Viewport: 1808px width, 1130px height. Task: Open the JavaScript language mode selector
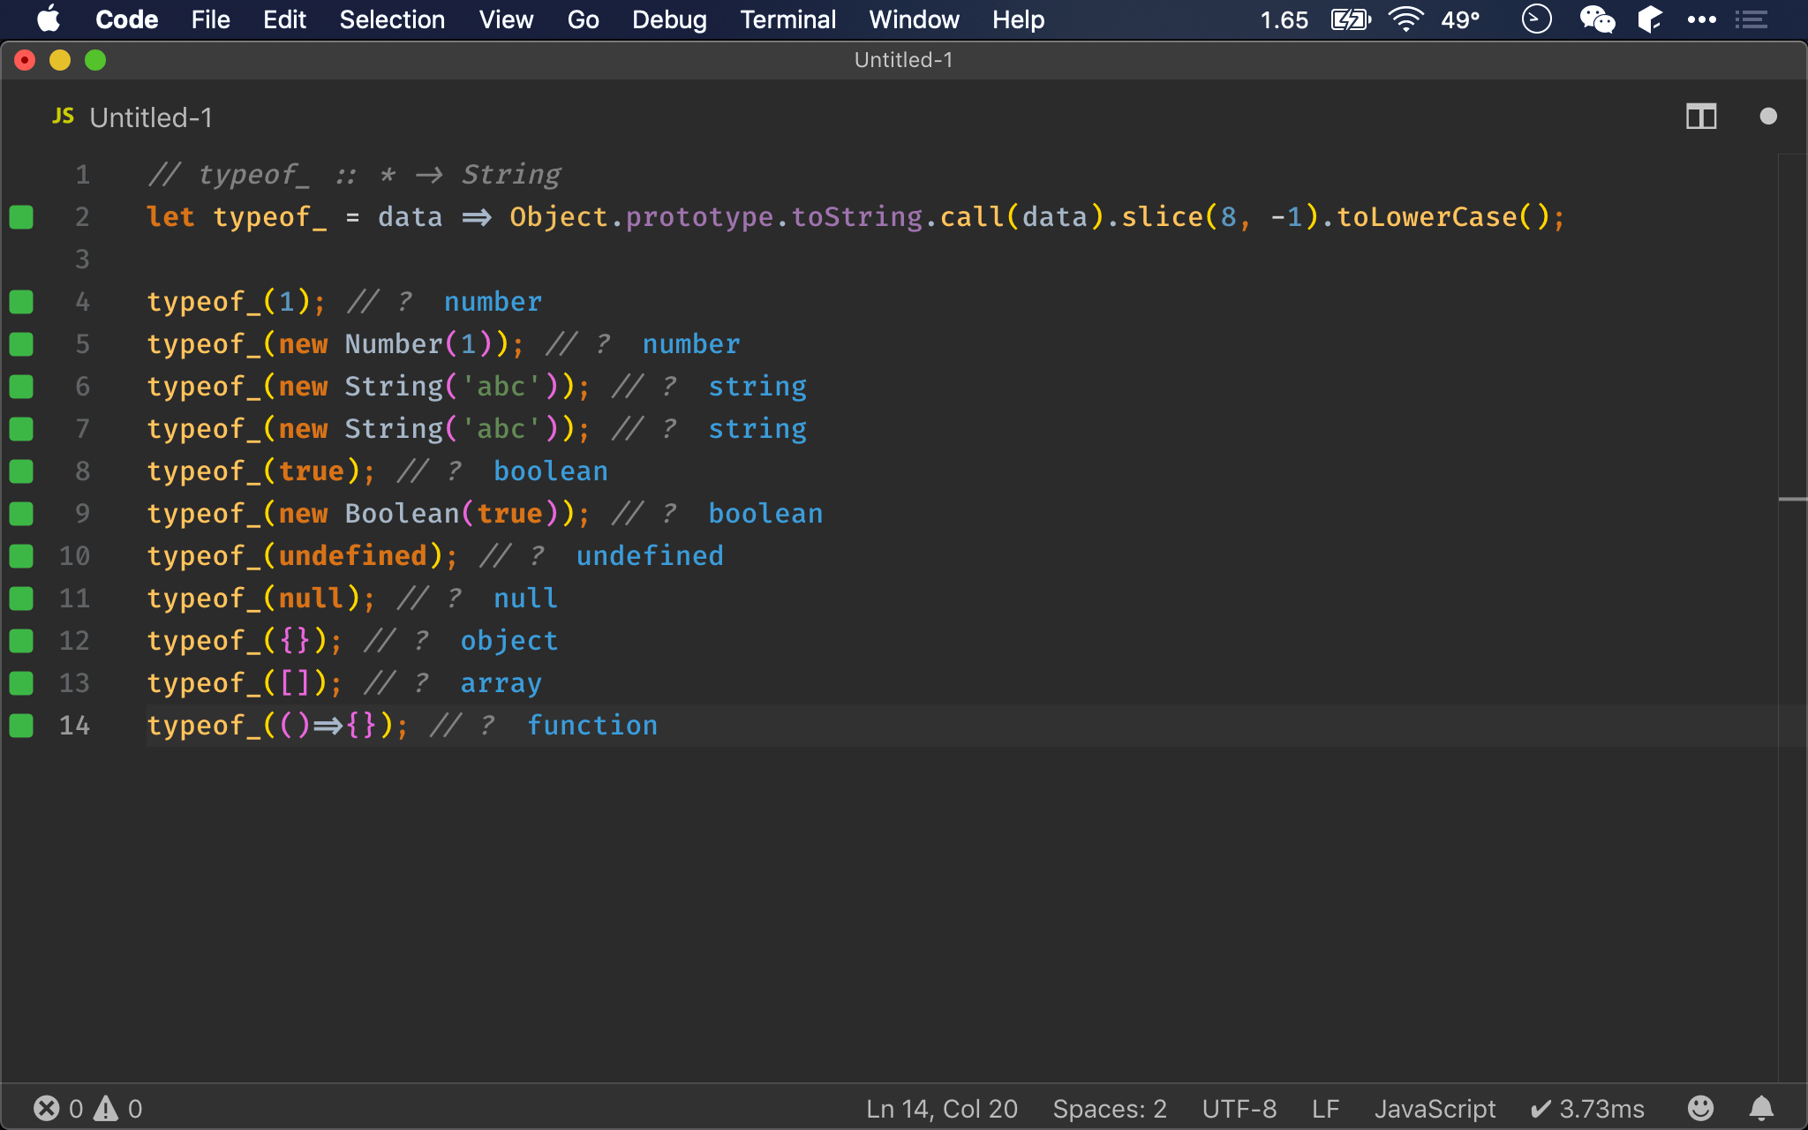pyautogui.click(x=1435, y=1108)
